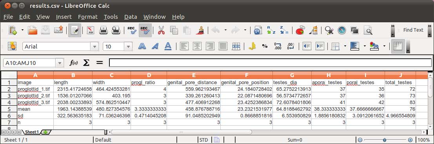The image size is (434, 144).
Task: Apply Currency number format icon
Action: tap(252, 46)
